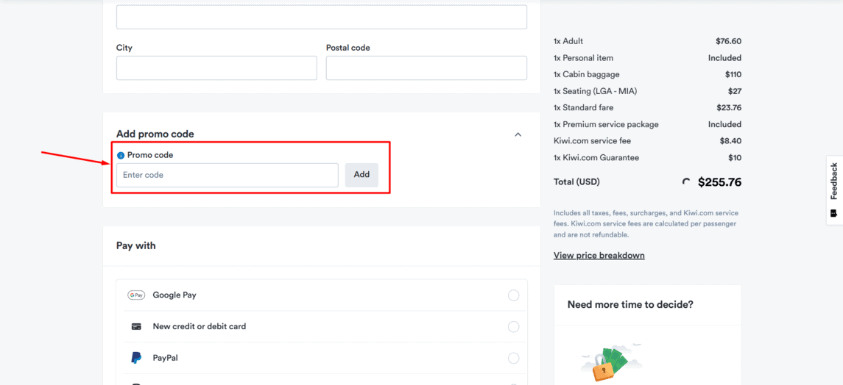
Task: Select New credit or debit card option
Action: click(325, 326)
